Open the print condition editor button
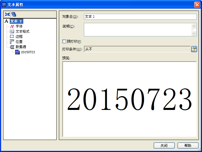This screenshot has height=152, width=202. [x=194, y=49]
